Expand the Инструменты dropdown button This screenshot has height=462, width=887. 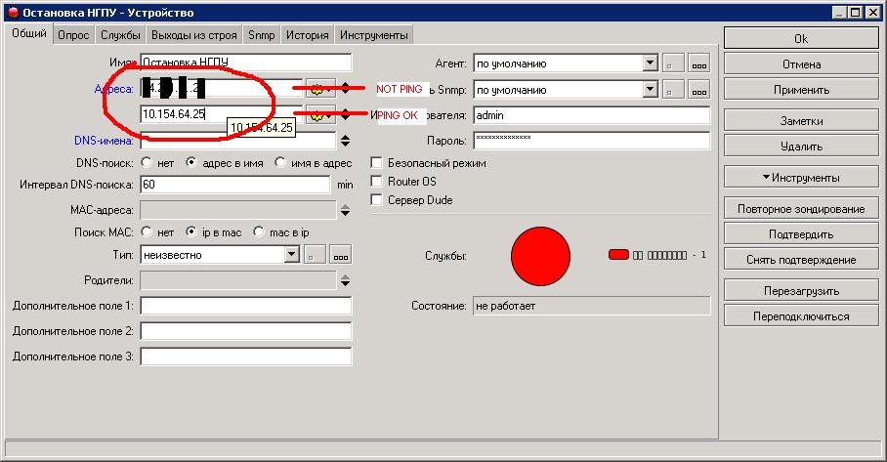click(x=801, y=177)
